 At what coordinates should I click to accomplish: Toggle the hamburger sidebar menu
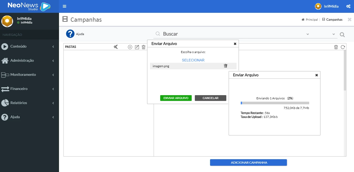(x=65, y=6)
